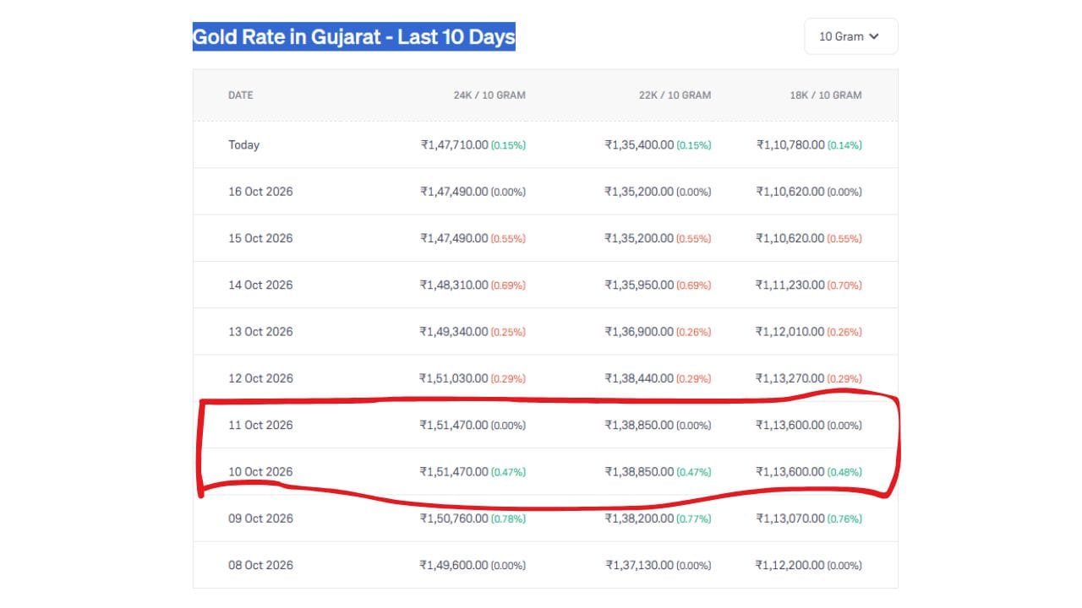The width and height of the screenshot is (1082, 608).
Task: Pick the date '12 Oct 2026'
Action: tap(260, 378)
